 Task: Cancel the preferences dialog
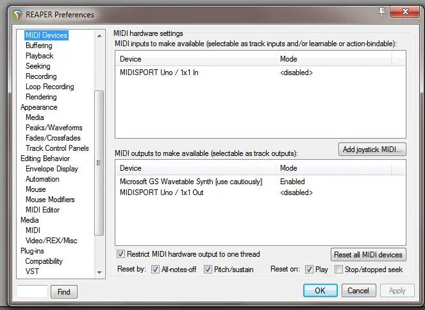[358, 291]
